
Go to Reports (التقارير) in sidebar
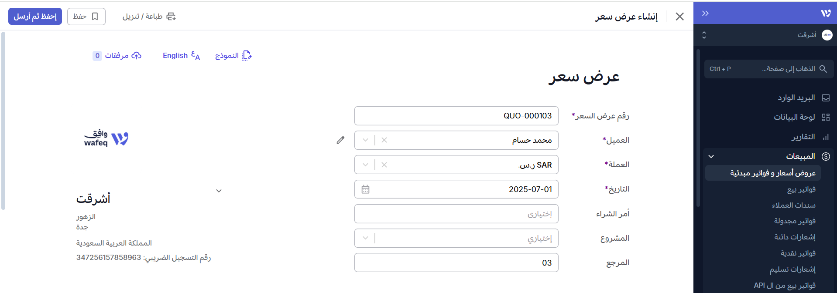click(803, 137)
